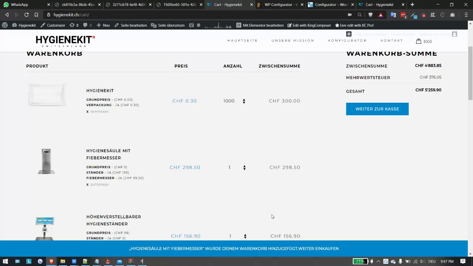This screenshot has height=266, width=473.
Task: Open the Windows notification center icon
Action: pyautogui.click(x=463, y=261)
